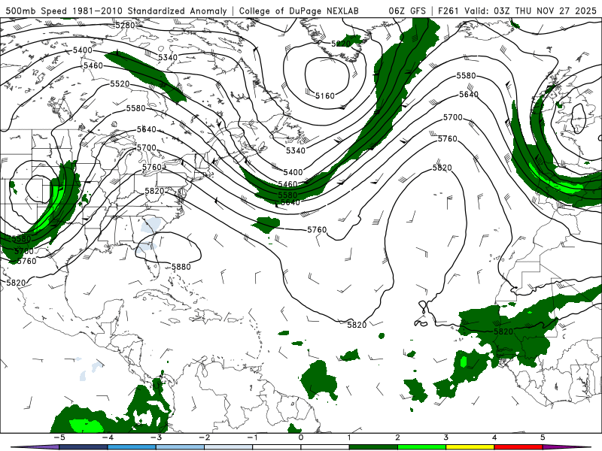The height and width of the screenshot is (451, 602).
Task: Click the 5760 label in the central Atlantic
Action: coord(317,230)
